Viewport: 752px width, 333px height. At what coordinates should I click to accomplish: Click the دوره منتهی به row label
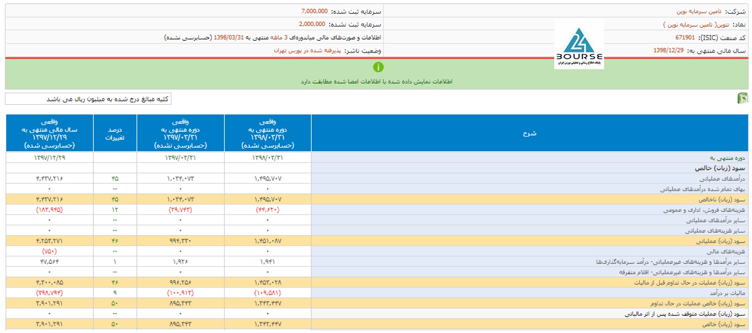click(x=727, y=158)
